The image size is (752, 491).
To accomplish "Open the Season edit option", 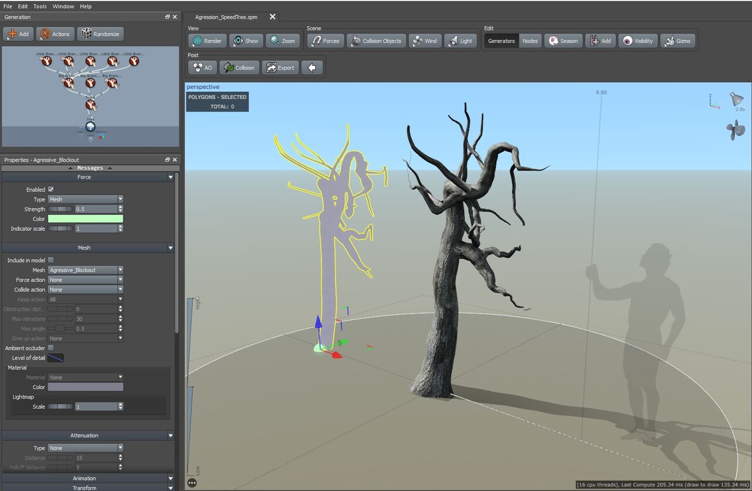I will pyautogui.click(x=563, y=41).
